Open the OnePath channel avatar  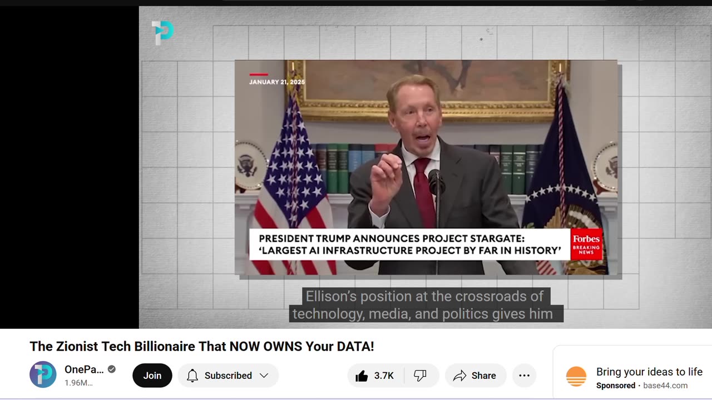43,374
